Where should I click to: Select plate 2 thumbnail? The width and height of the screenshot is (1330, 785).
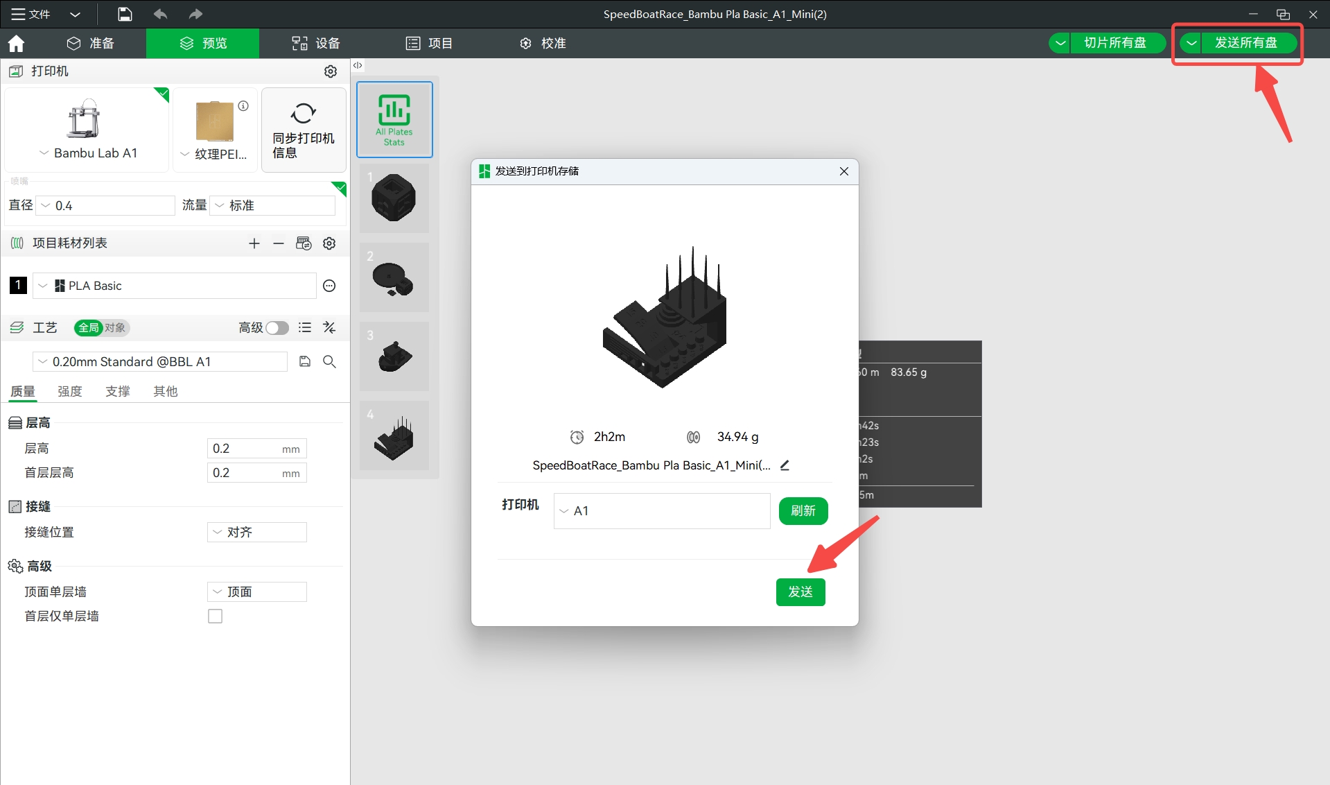click(x=394, y=278)
